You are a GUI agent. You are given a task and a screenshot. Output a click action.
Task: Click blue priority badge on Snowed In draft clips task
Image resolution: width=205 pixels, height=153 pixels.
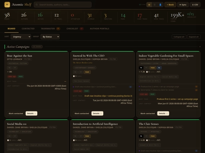[131, 87]
